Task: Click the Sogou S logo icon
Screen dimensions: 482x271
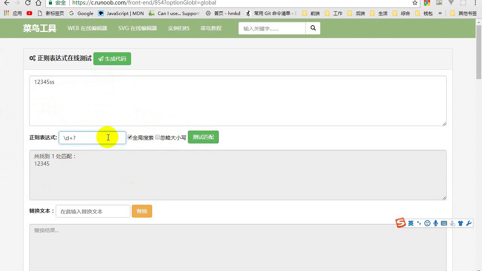Action: click(x=401, y=223)
